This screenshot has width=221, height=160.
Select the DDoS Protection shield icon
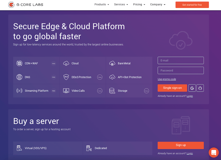point(66,77)
